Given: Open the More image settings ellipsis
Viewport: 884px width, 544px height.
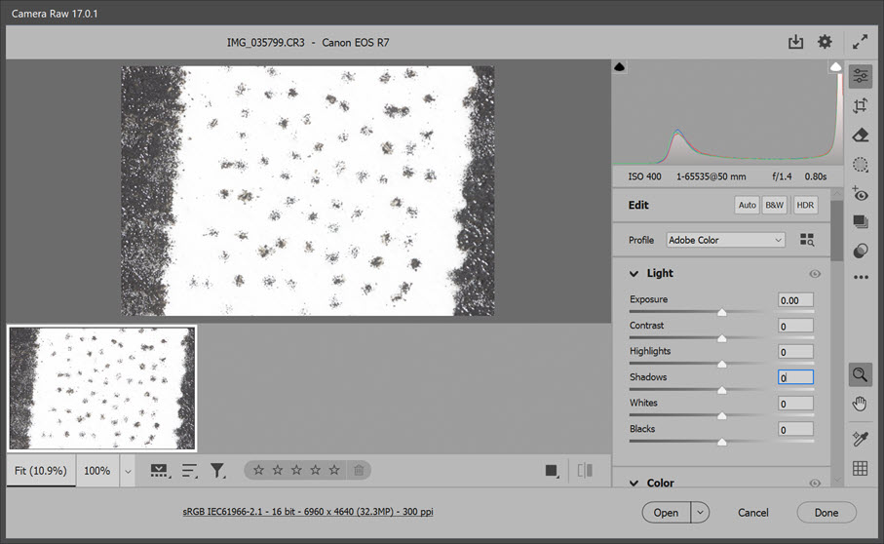Looking at the screenshot, I should (861, 277).
